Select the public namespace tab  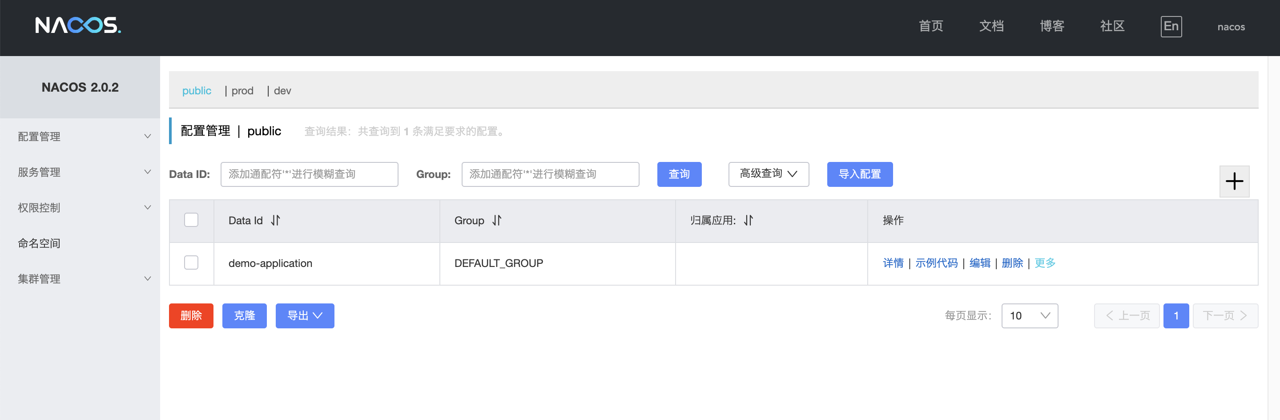197,90
